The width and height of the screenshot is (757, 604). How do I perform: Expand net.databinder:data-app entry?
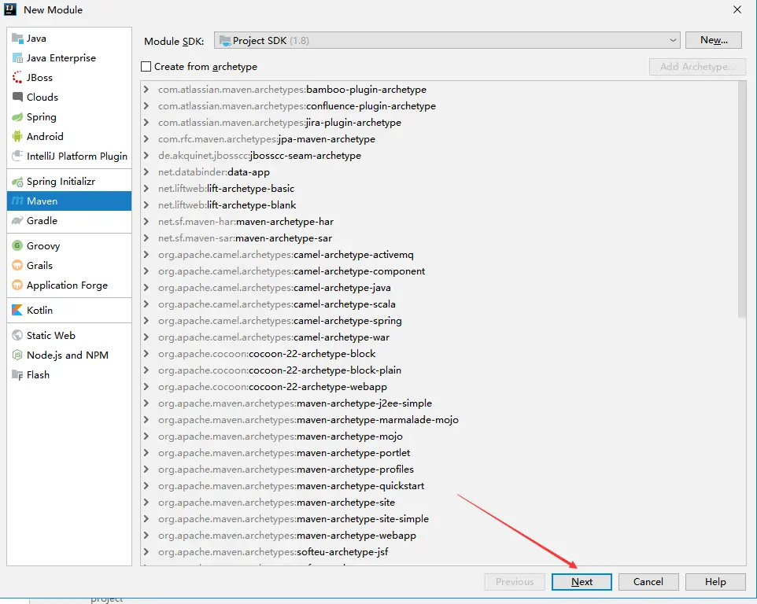coord(146,171)
